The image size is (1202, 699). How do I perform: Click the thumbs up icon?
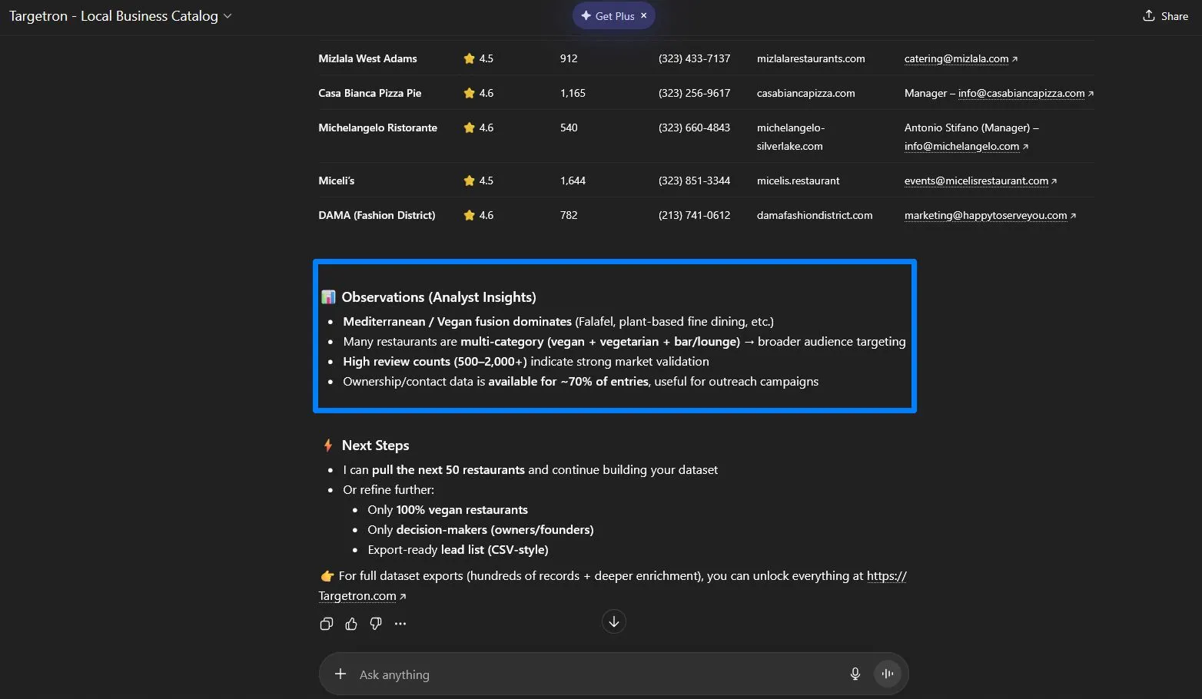click(351, 624)
